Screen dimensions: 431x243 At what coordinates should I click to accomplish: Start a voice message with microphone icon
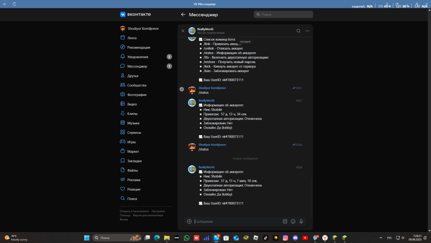coord(301,221)
